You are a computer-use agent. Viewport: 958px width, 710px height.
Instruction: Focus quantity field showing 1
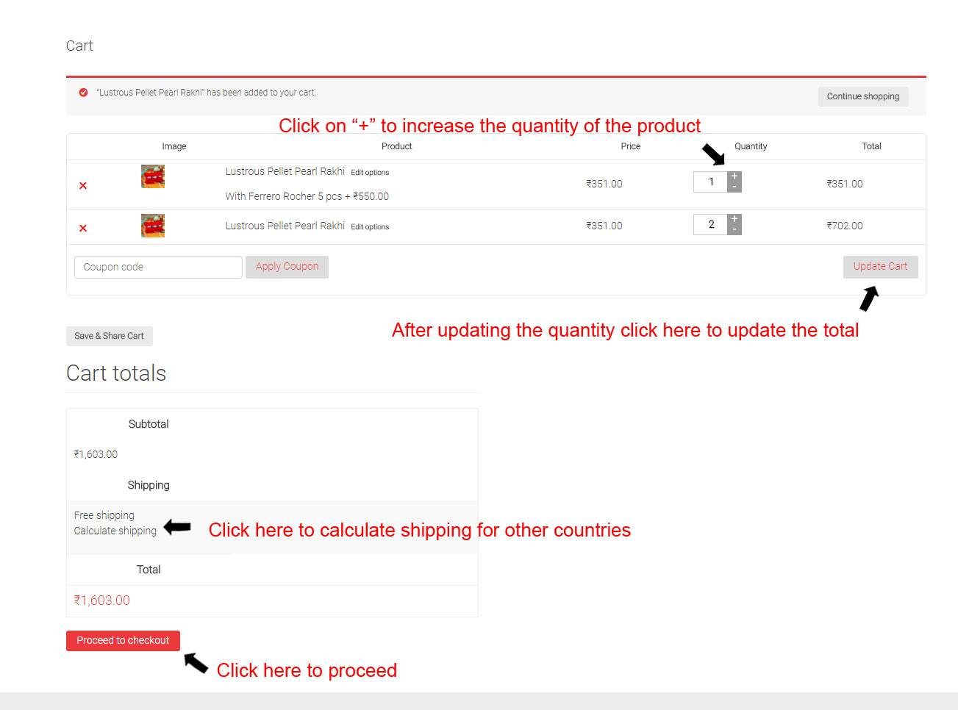point(710,182)
